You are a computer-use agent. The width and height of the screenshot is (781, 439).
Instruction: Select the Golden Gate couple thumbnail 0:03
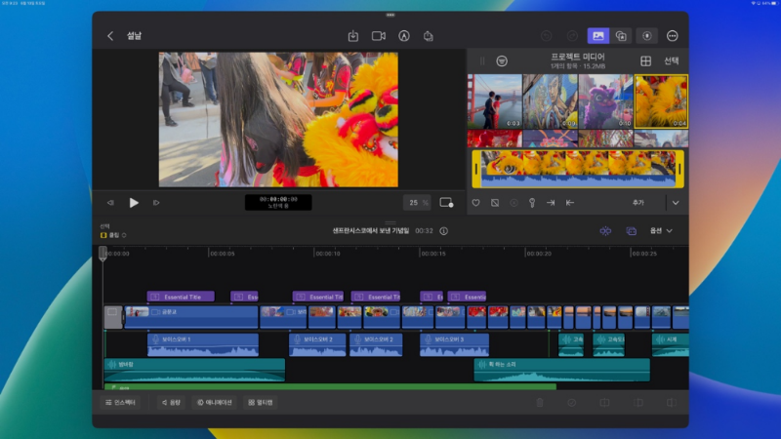tap(495, 101)
